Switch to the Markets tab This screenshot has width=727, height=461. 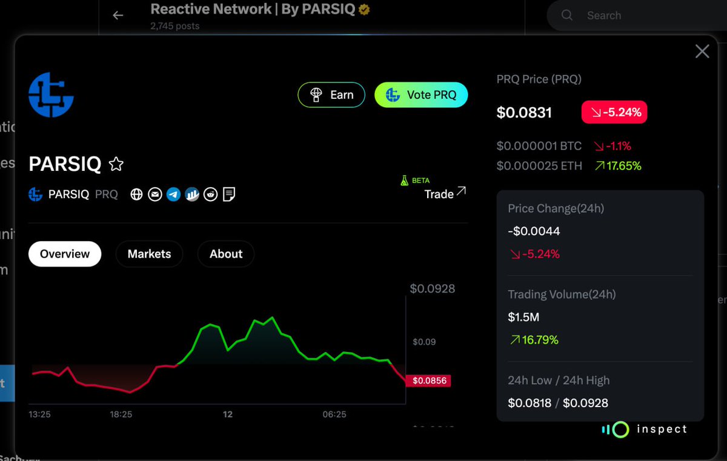[x=149, y=254]
